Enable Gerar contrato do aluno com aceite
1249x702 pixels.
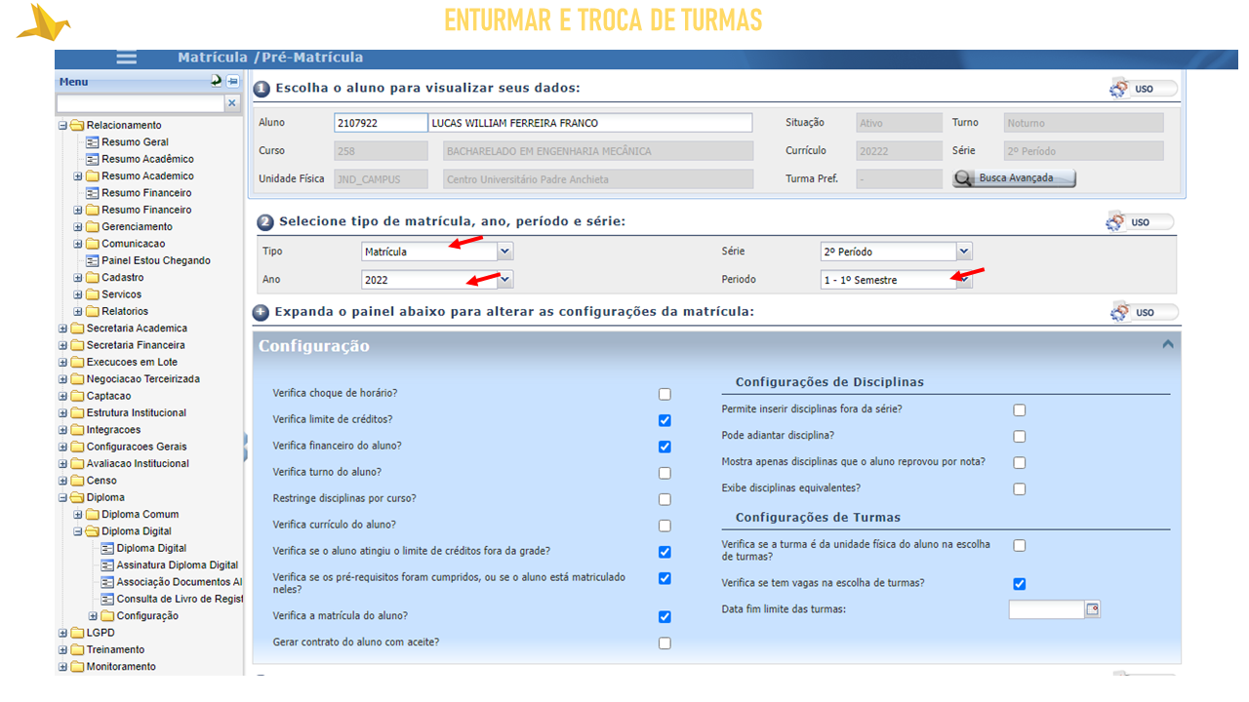click(x=665, y=643)
